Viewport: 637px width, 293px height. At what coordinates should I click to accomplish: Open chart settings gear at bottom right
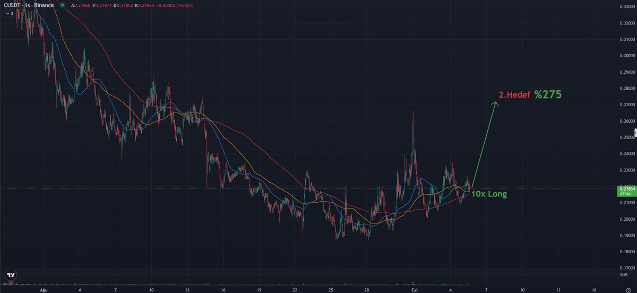[628, 291]
